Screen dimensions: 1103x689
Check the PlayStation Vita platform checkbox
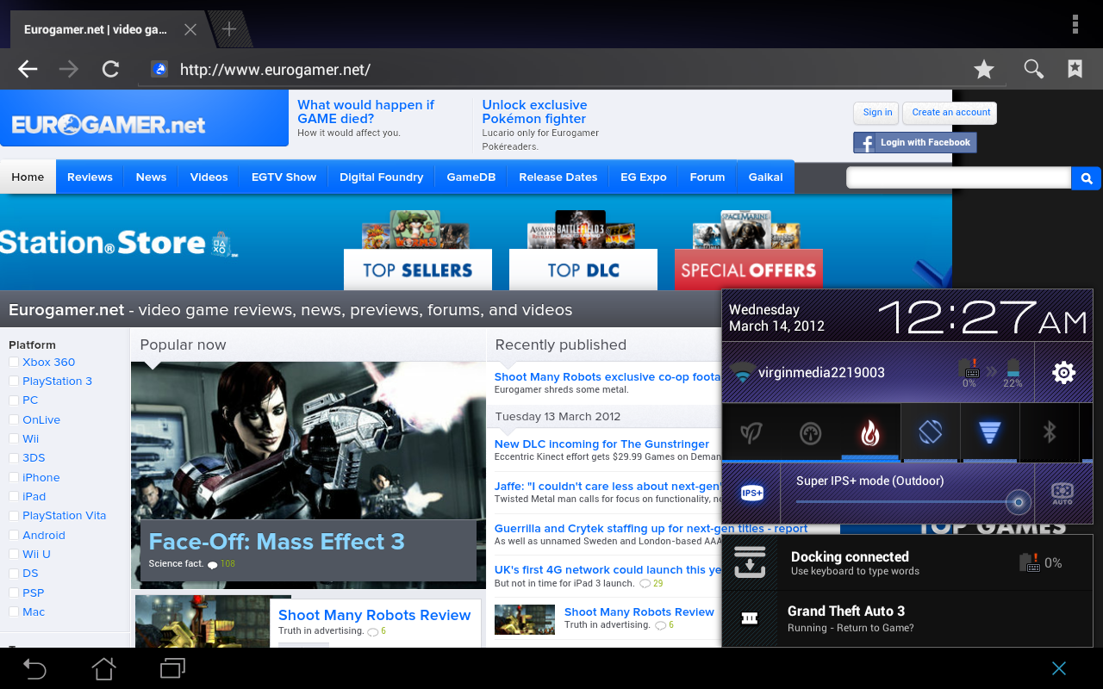14,516
